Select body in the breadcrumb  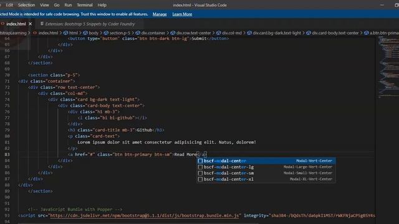click(94, 33)
